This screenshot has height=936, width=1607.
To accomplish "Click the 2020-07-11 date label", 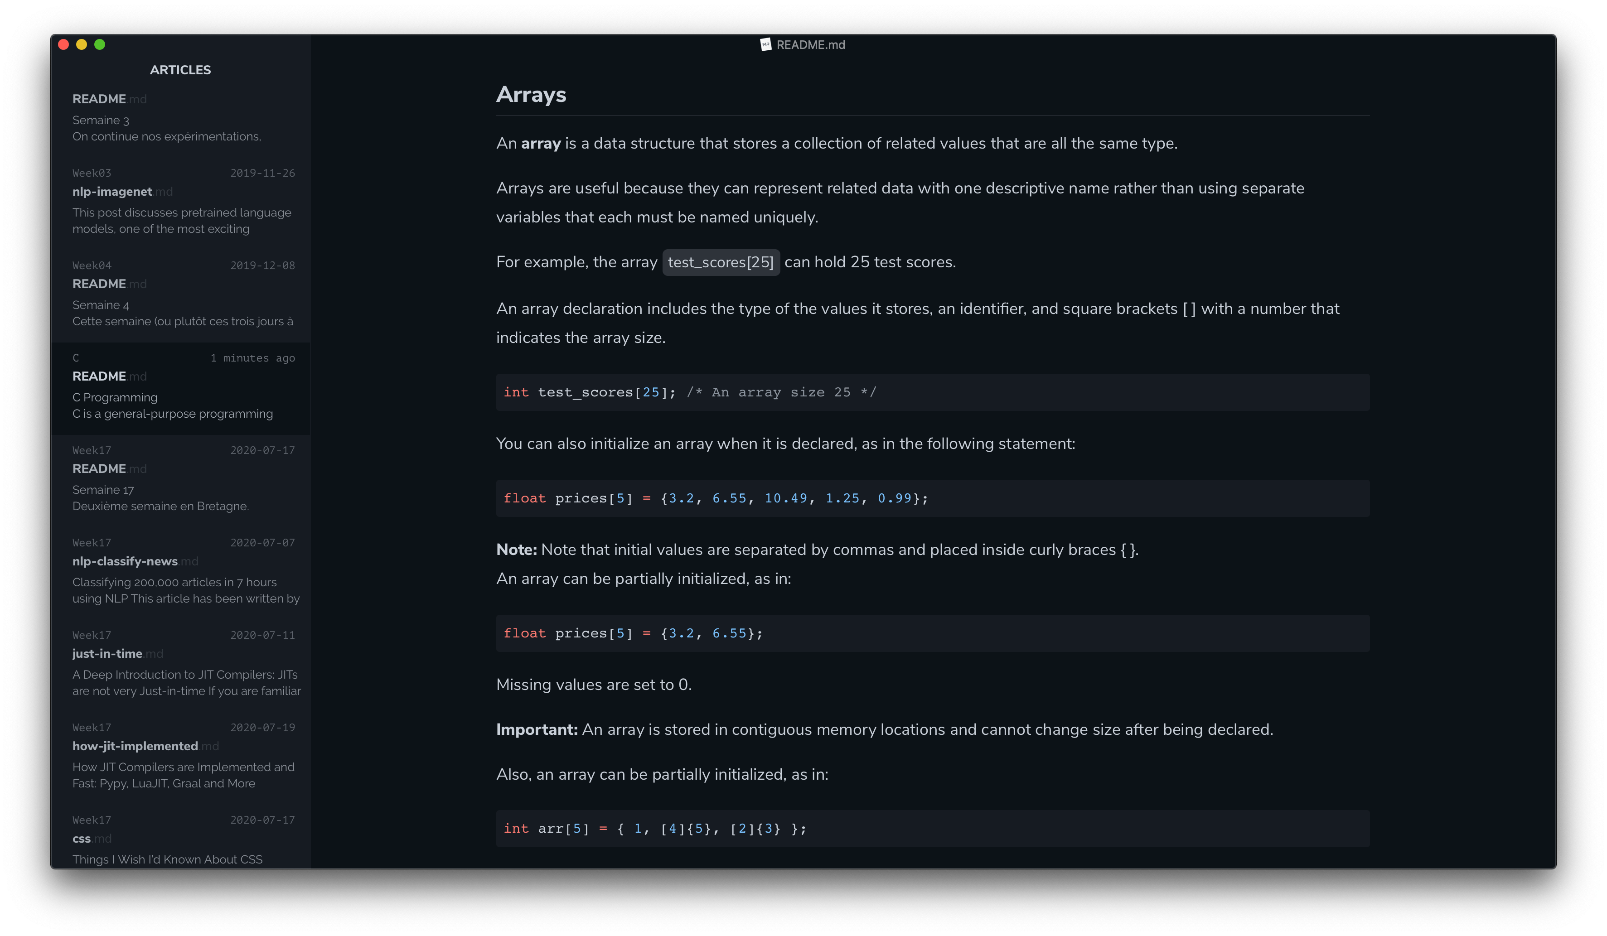I will tap(263, 635).
